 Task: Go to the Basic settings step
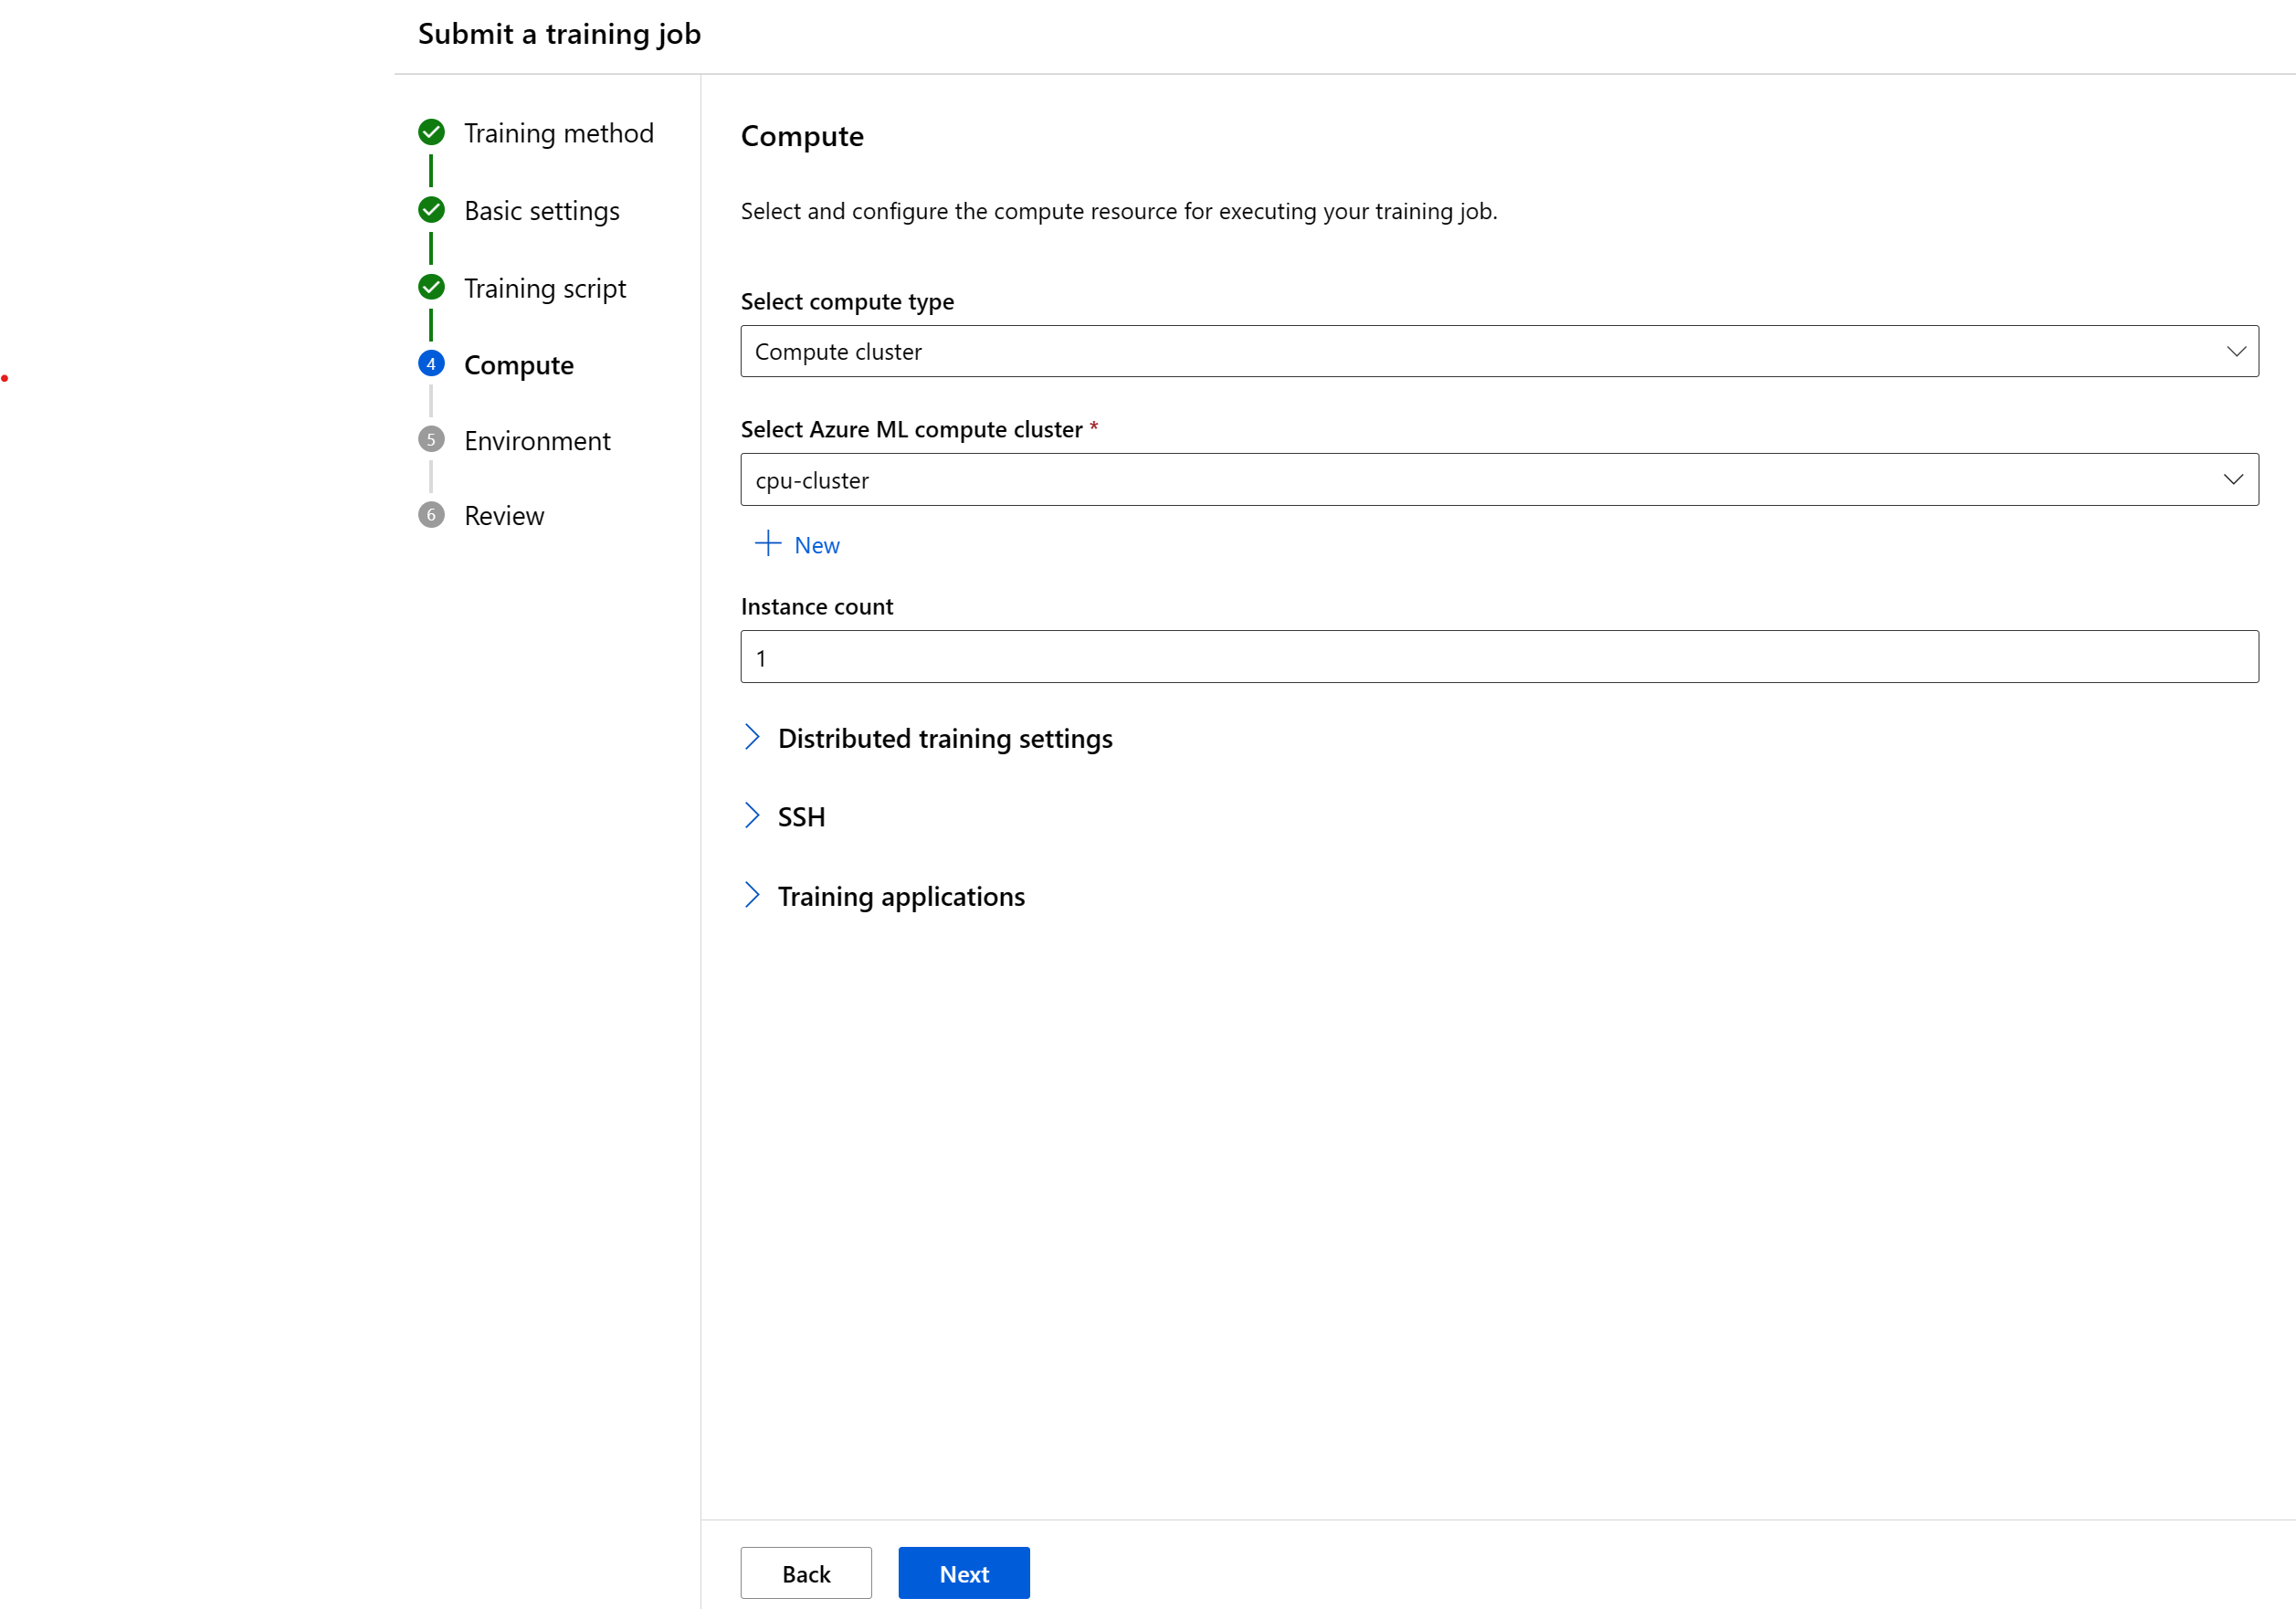541,211
